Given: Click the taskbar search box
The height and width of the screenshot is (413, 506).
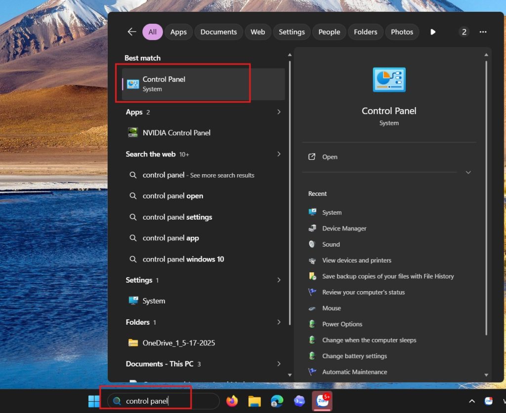Looking at the screenshot, I should (x=163, y=401).
